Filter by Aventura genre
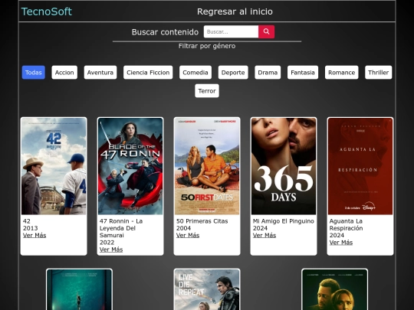 click(x=100, y=73)
